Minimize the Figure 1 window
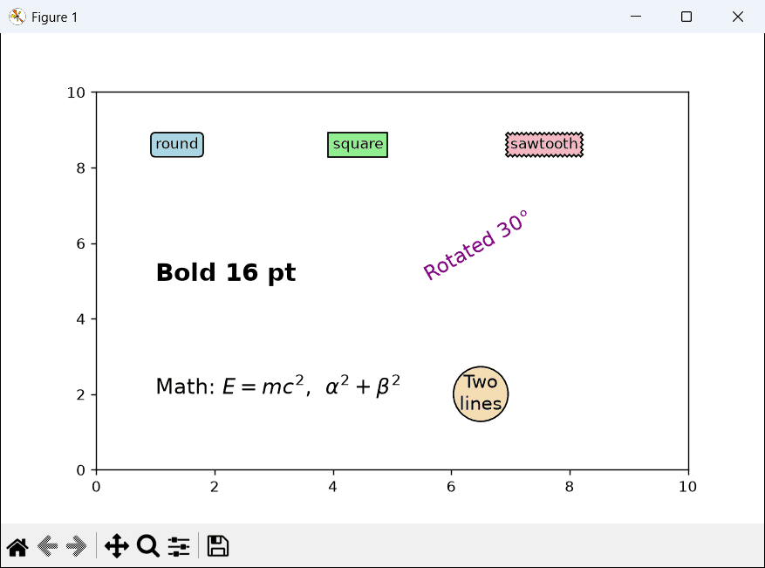765x568 pixels. click(x=636, y=17)
